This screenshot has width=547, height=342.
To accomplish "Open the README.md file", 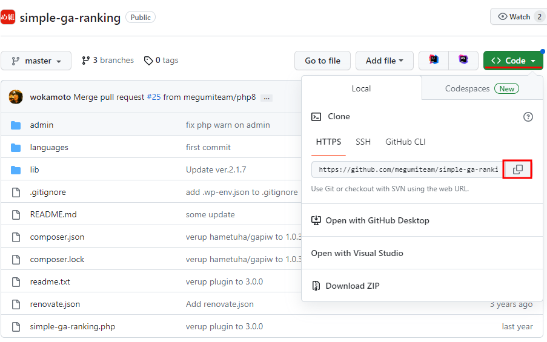I will (53, 214).
